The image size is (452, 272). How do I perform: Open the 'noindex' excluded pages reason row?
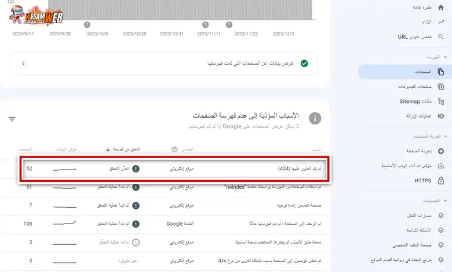[x=165, y=188]
